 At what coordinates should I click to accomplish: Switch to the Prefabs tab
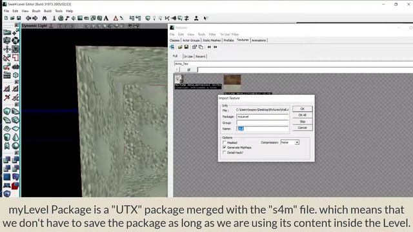click(x=228, y=41)
